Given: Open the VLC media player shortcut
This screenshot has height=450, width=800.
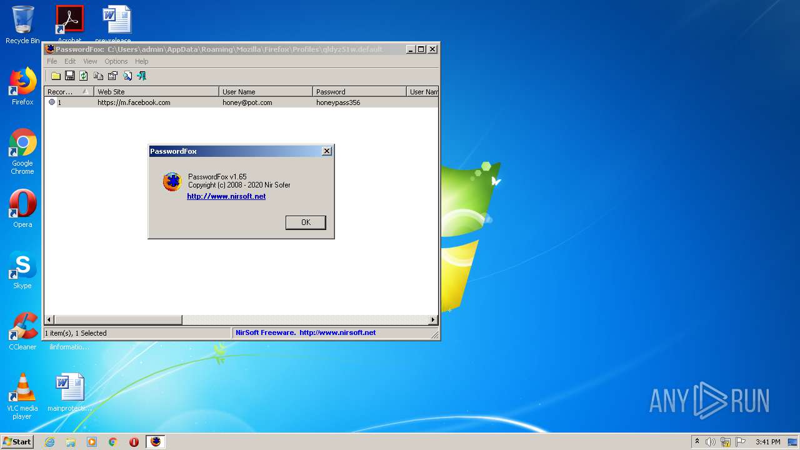Looking at the screenshot, I should (22, 396).
